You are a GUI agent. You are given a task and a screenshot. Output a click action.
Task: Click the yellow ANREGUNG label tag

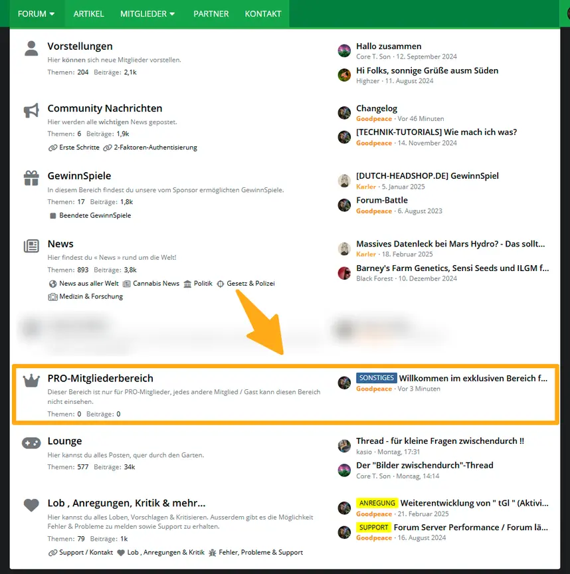[377, 504]
